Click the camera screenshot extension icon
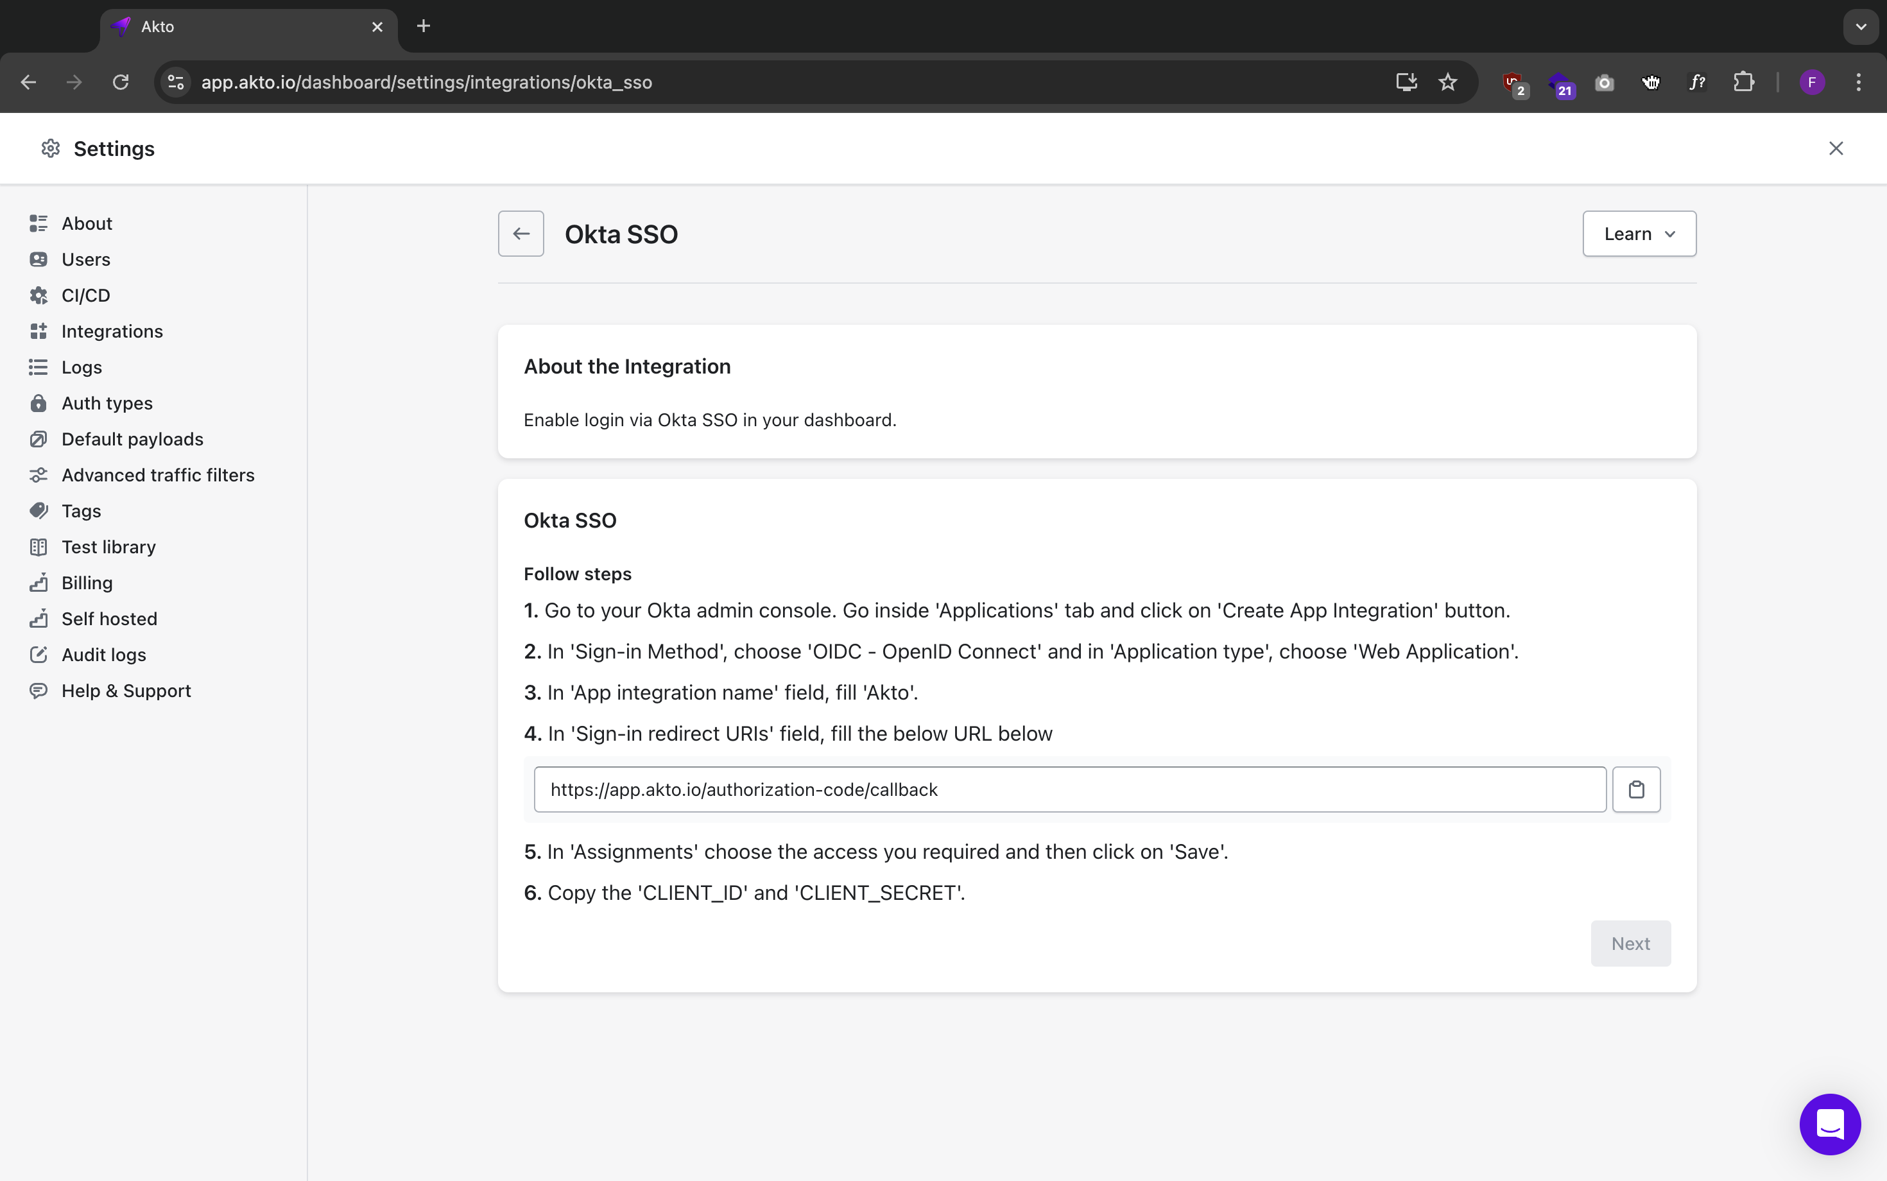This screenshot has width=1887, height=1181. [x=1604, y=82]
